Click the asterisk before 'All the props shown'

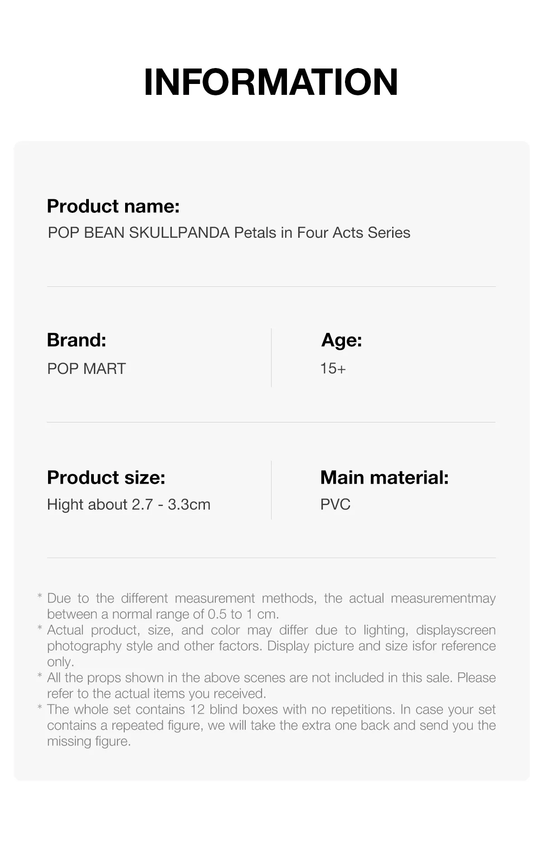(40, 676)
